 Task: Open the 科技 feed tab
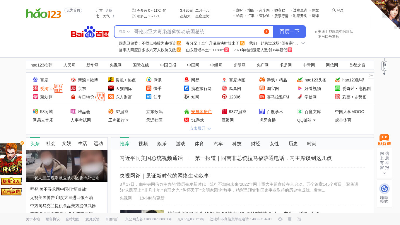click(x=237, y=144)
